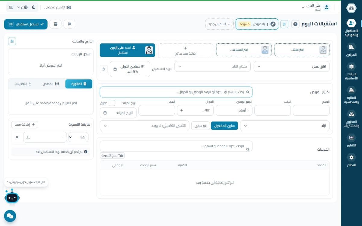Open the تاريخ الميلاد date field
Screen dimensions: 362x226
click(x=118, y=113)
